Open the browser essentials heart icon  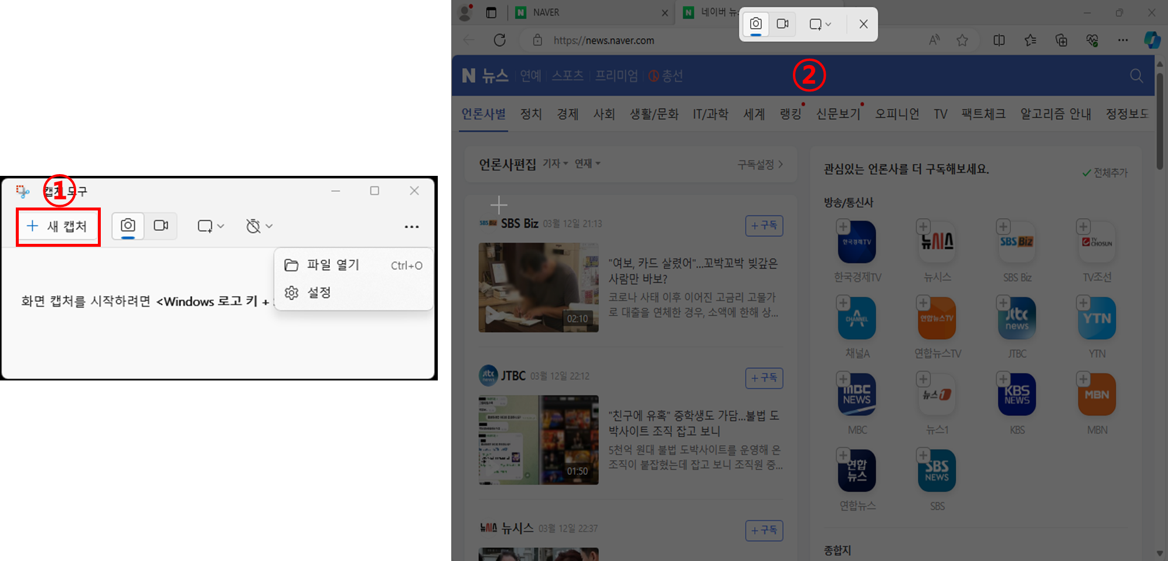coord(1092,40)
